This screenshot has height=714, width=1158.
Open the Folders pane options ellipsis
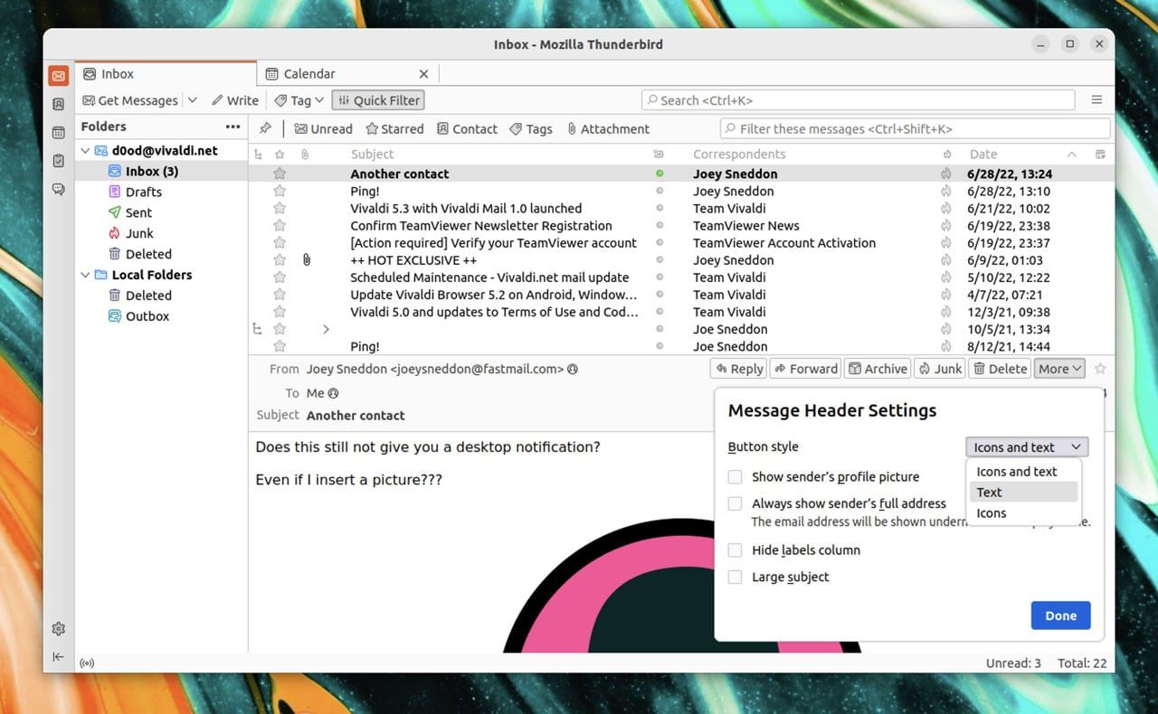233,127
